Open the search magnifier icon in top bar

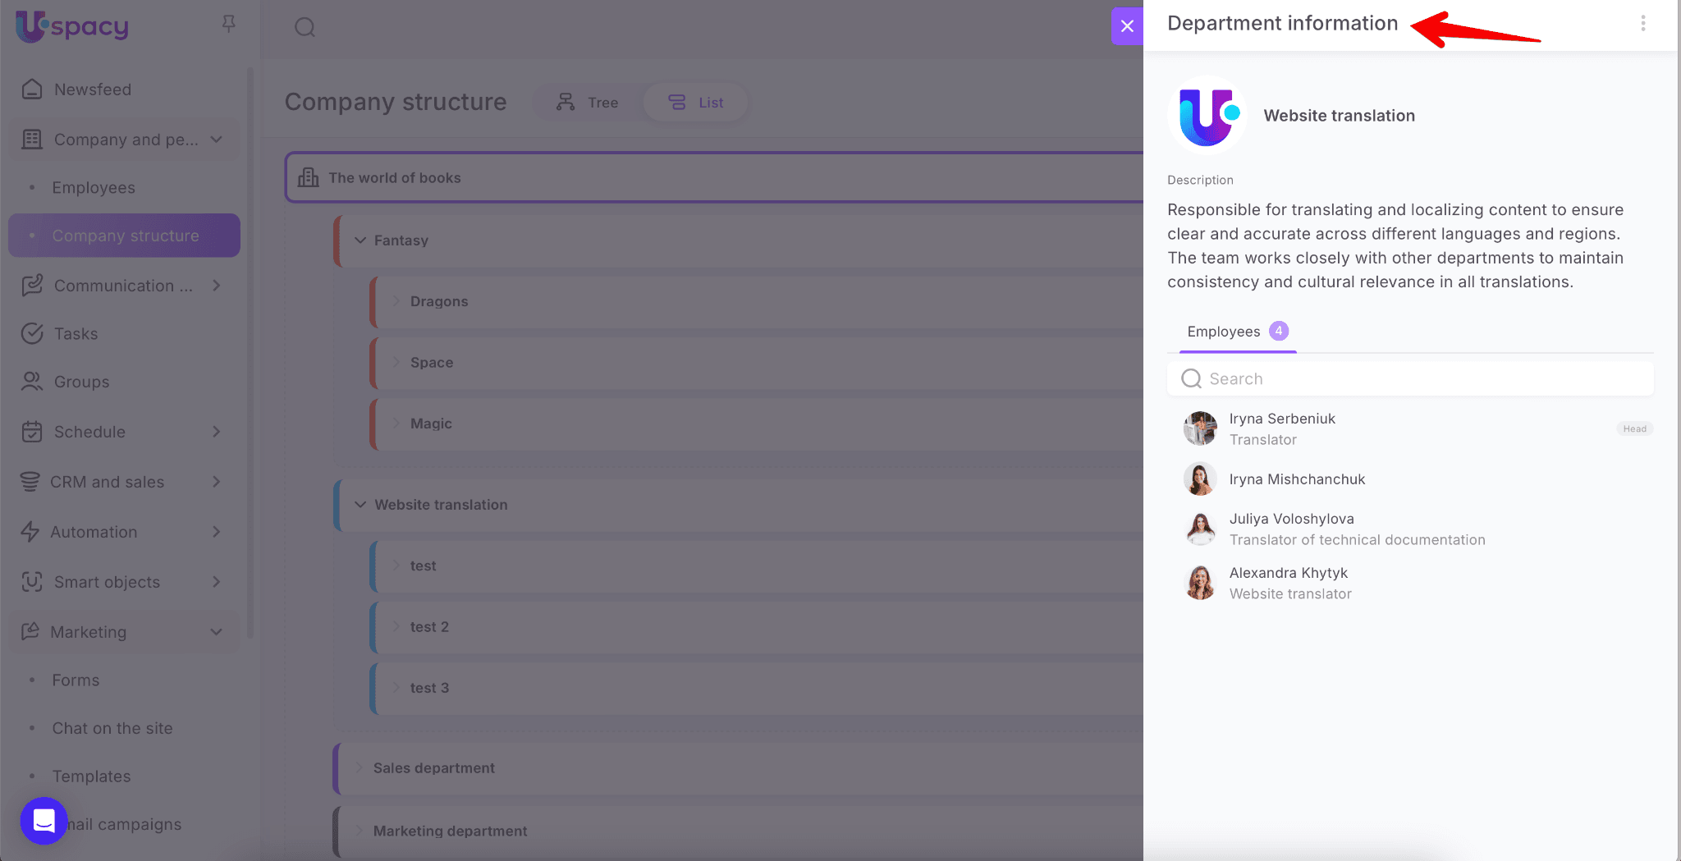click(x=305, y=27)
